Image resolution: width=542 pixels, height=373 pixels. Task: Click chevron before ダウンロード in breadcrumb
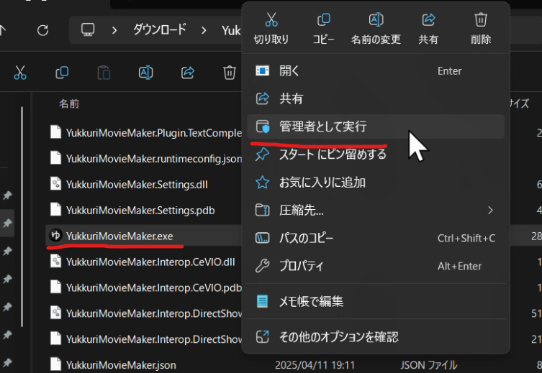pos(114,31)
